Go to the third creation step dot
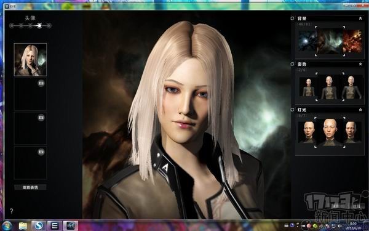The image size is (369, 231). 30,25
